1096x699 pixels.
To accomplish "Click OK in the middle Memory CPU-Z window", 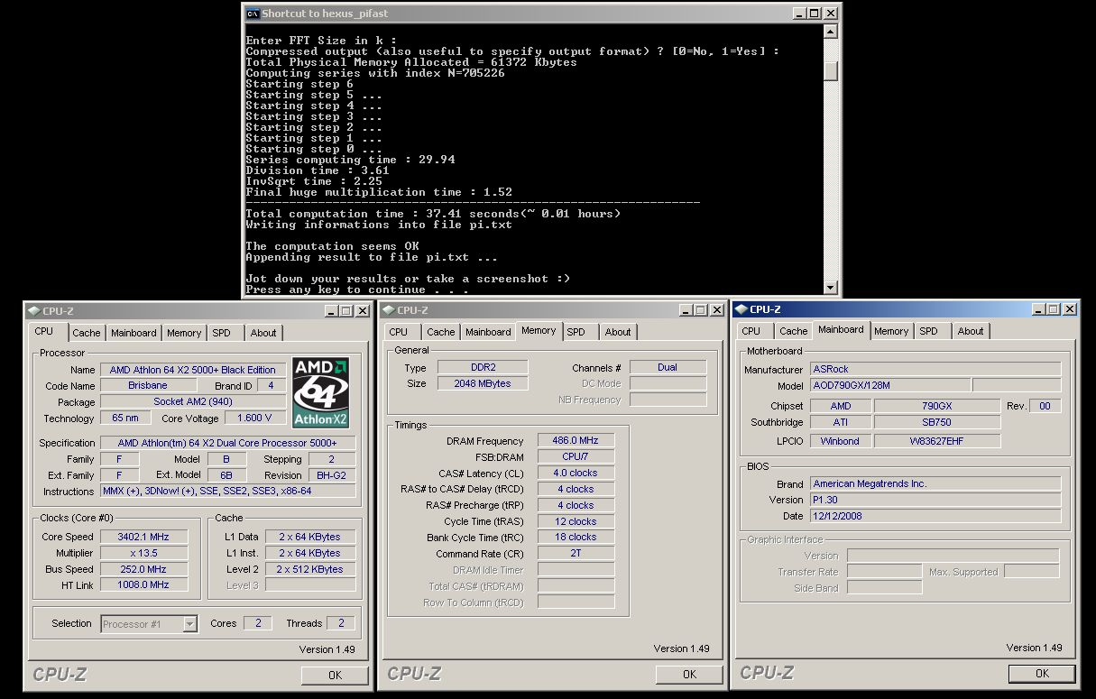I will [689, 674].
